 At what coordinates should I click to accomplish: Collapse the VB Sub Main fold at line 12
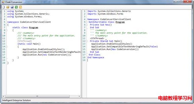pyautogui.click(x=87, y=41)
